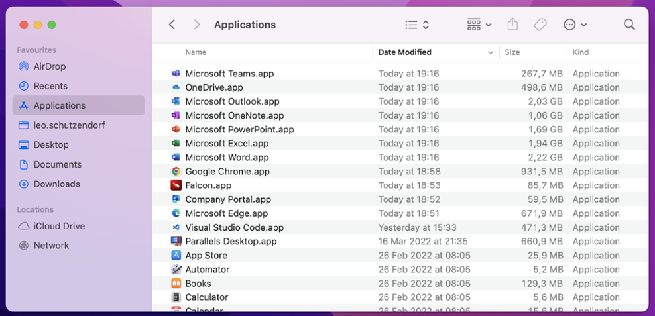
Task: Select Company Portal.app file name
Action: click(x=228, y=199)
